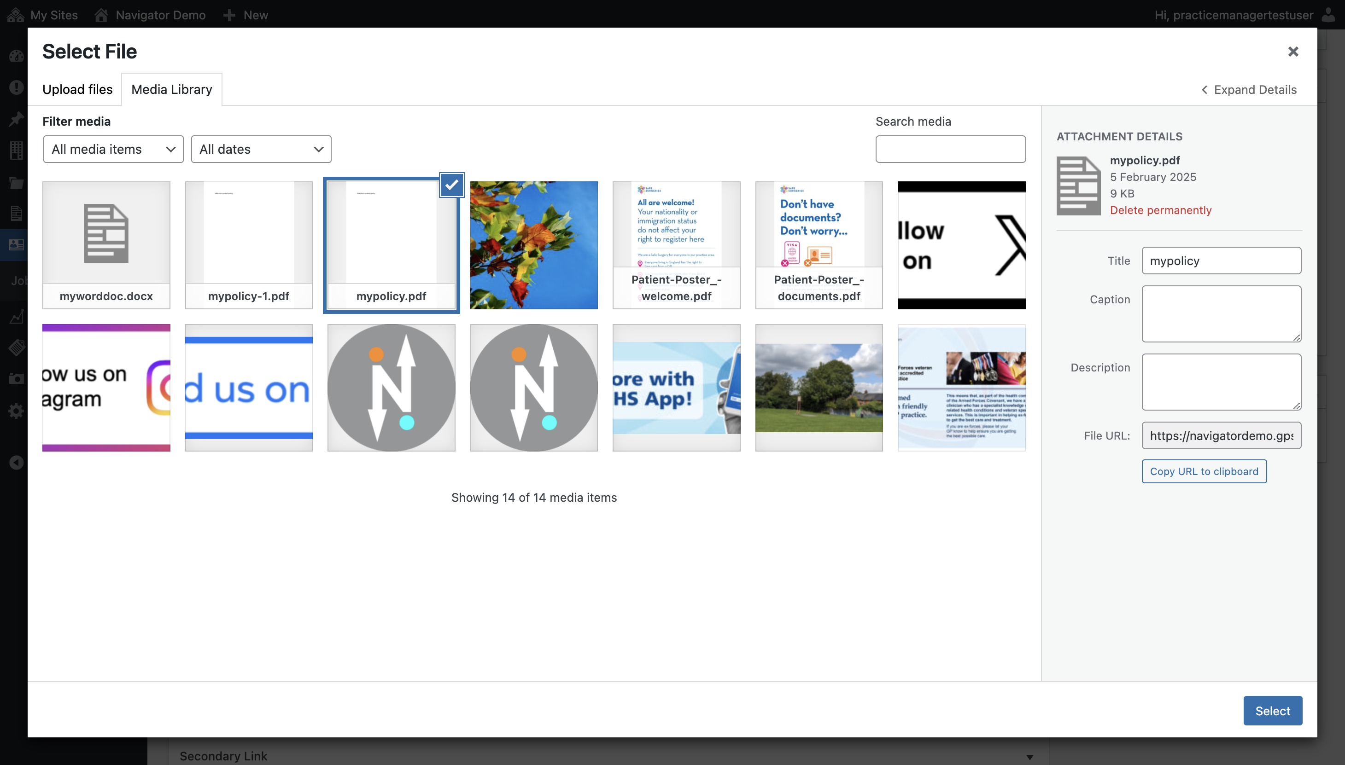
Task: Select the park trees photo thumbnail
Action: [819, 388]
